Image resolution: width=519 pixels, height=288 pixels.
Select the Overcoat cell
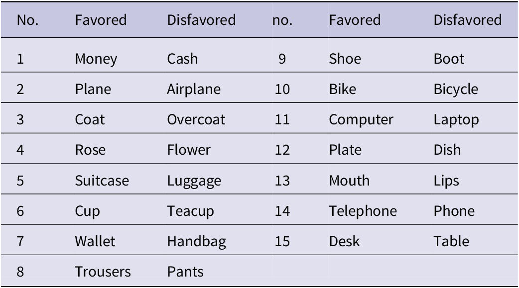[x=196, y=120]
